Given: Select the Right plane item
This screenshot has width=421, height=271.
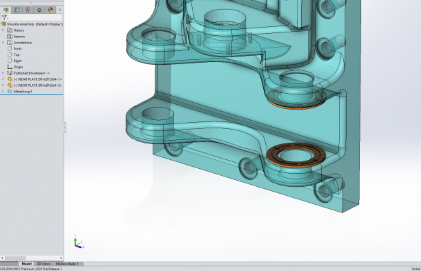Looking at the screenshot, I should 17,61.
